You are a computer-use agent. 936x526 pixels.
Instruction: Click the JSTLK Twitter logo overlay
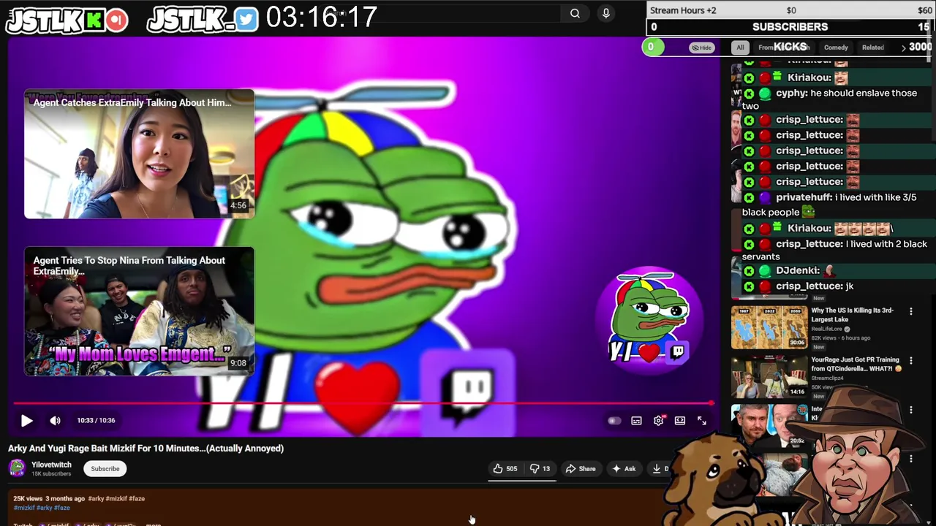[203, 20]
